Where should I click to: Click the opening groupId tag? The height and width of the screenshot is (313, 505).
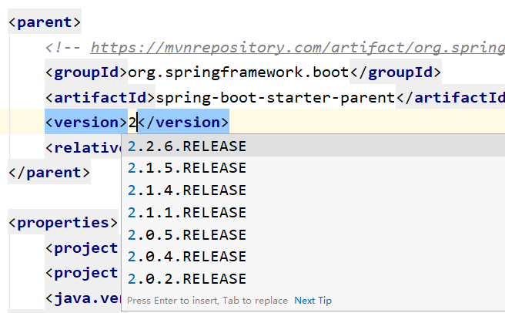click(x=86, y=72)
